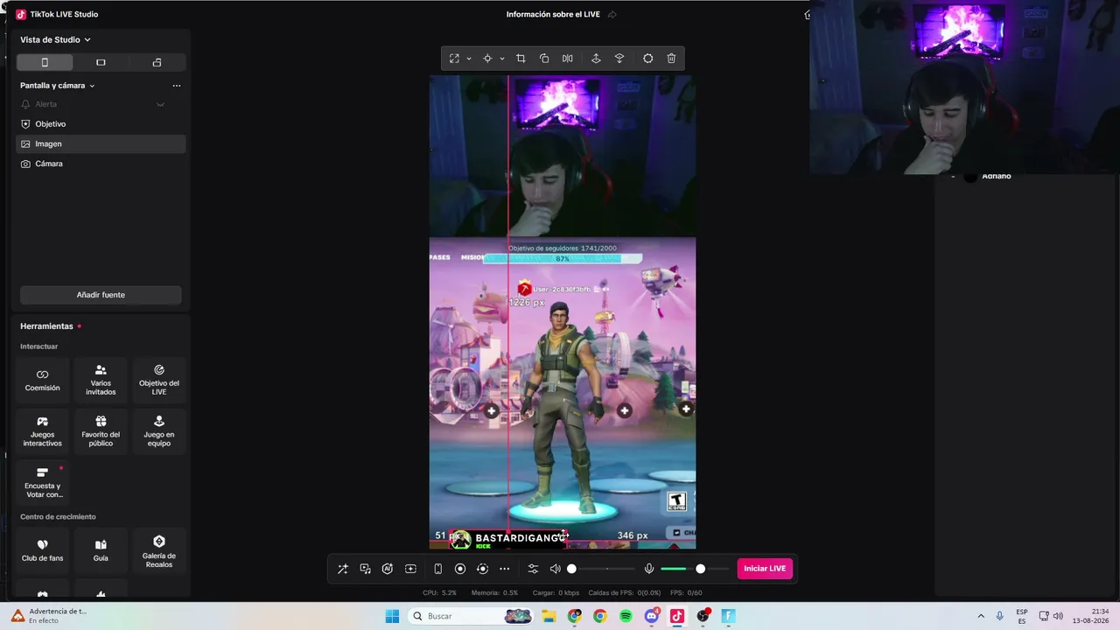
Task: Open Spotify from the taskbar
Action: (x=626, y=616)
